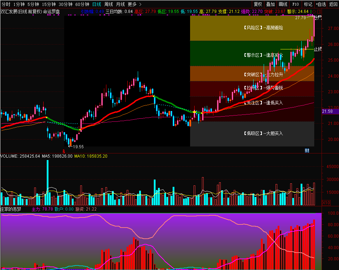339x270 pixels.
Task: Click the VOLUME: 258425.64 label
Action: coord(20,156)
